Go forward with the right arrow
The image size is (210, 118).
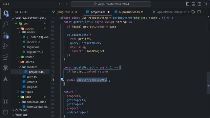pyautogui.click(x=66, y=4)
